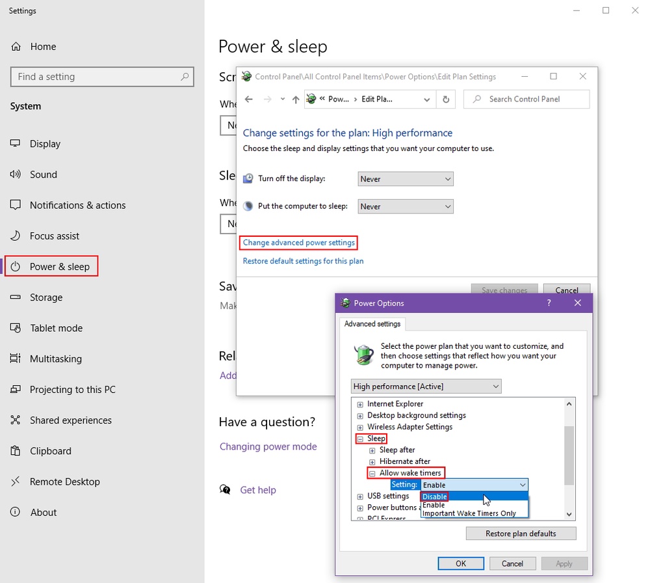Select the Sound speaker icon
The width and height of the screenshot is (650, 583).
(16, 174)
